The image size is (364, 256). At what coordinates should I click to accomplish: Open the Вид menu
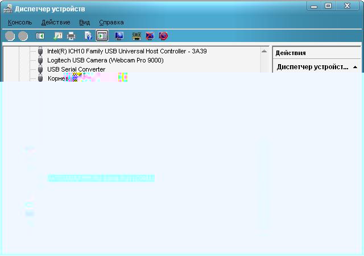point(85,22)
